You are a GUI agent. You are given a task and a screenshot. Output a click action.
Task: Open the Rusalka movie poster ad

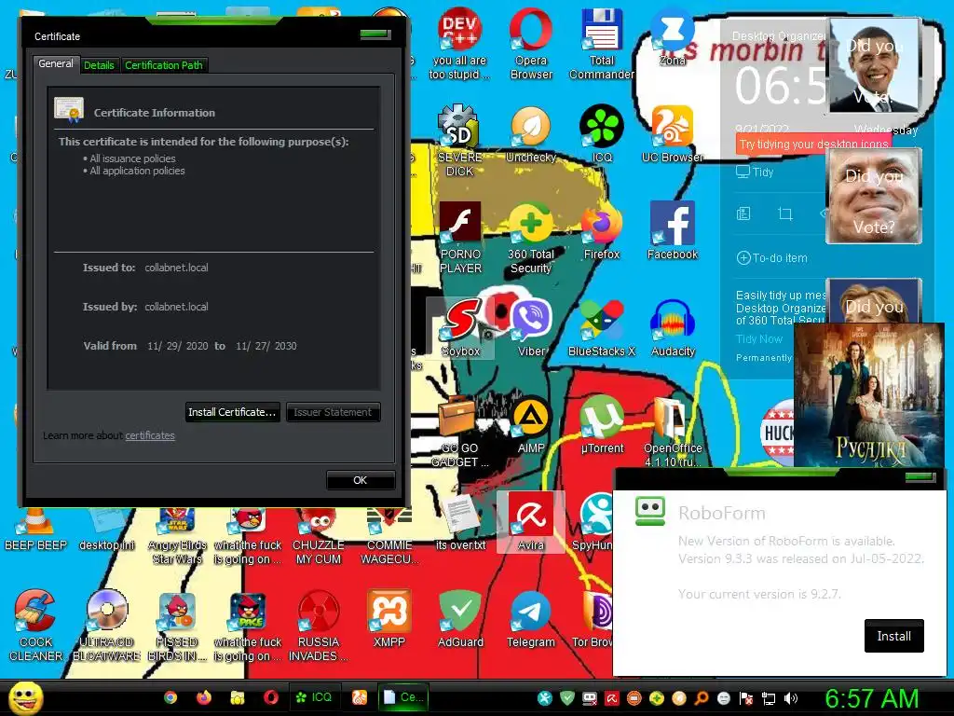point(869,395)
